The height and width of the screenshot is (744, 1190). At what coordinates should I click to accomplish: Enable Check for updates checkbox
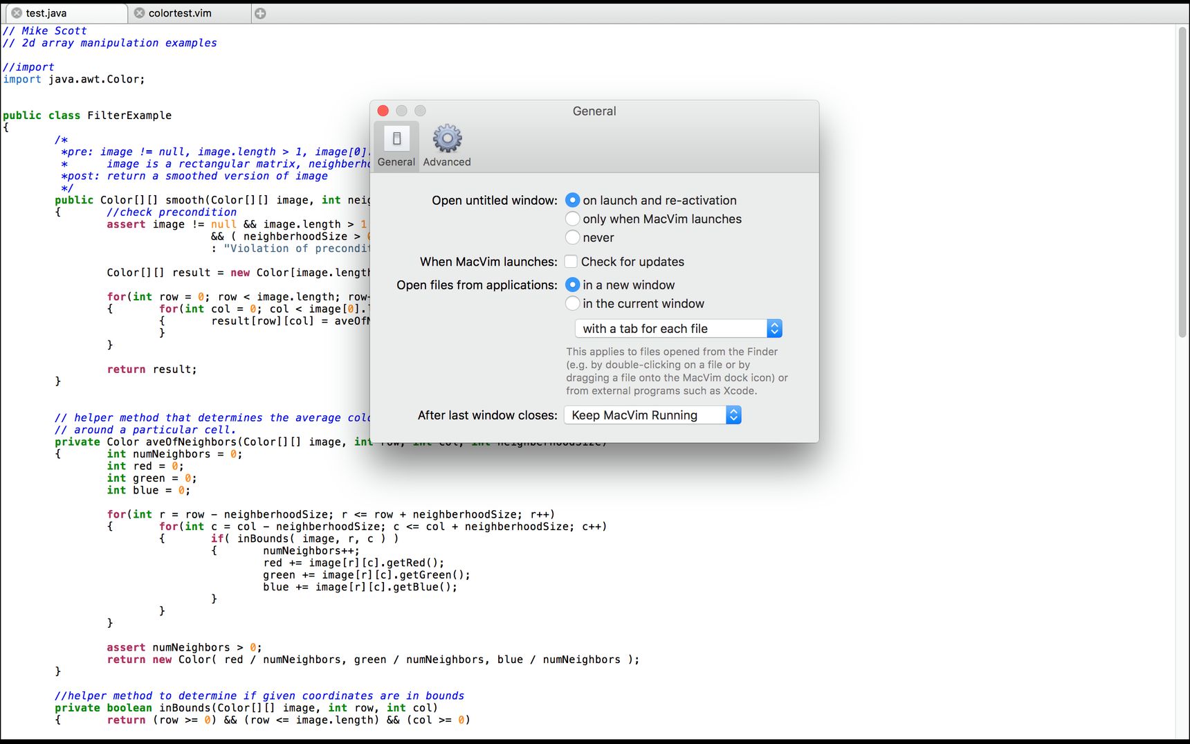click(571, 262)
